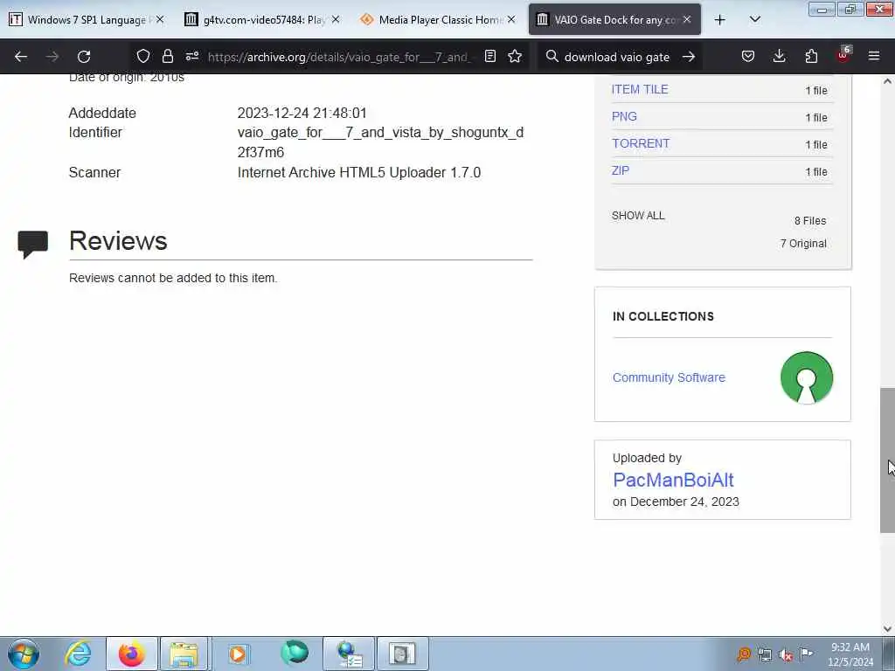Click the '7 Original' files text
The image size is (895, 671).
(x=803, y=244)
